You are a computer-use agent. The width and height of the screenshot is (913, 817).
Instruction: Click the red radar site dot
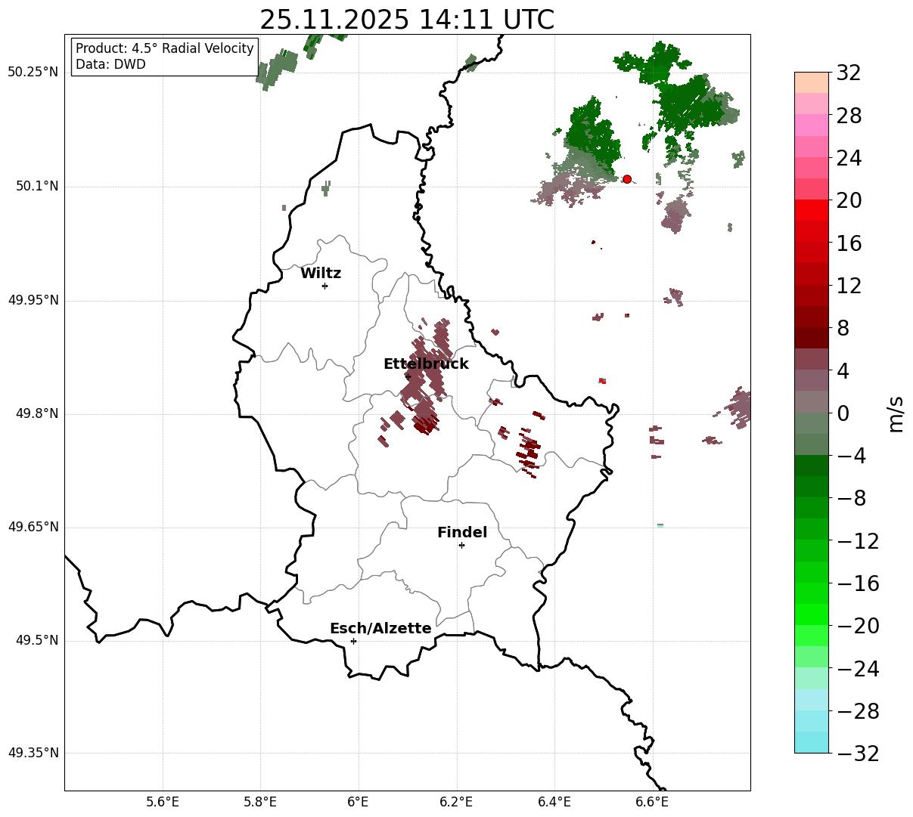click(x=627, y=179)
